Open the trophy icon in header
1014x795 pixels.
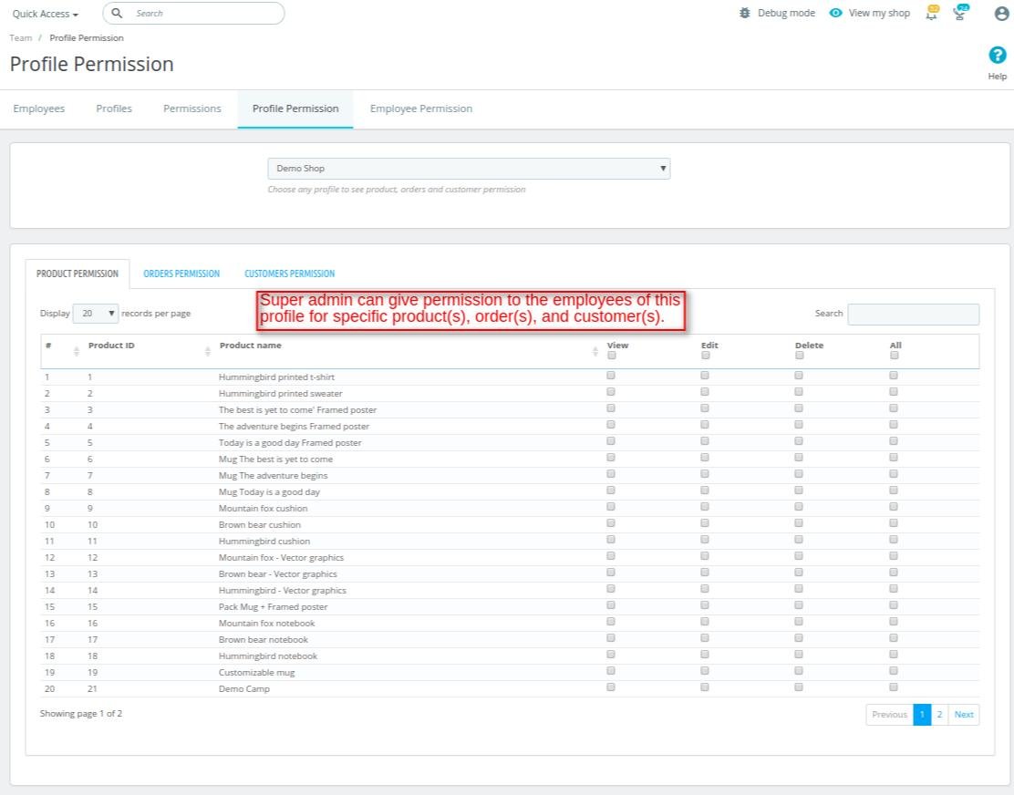[960, 13]
